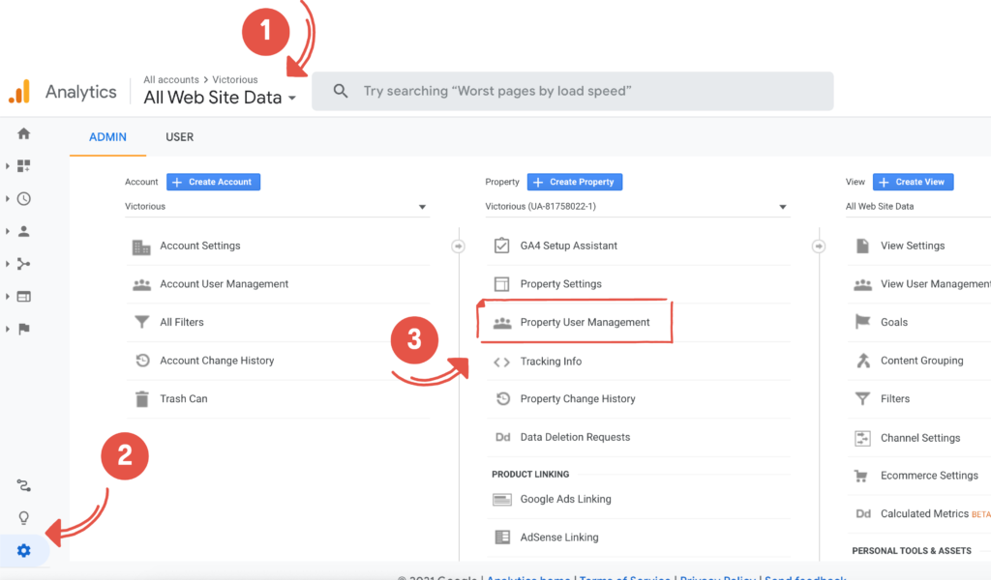This screenshot has height=580, width=991.
Task: Click the Analytics search field
Action: pos(581,91)
